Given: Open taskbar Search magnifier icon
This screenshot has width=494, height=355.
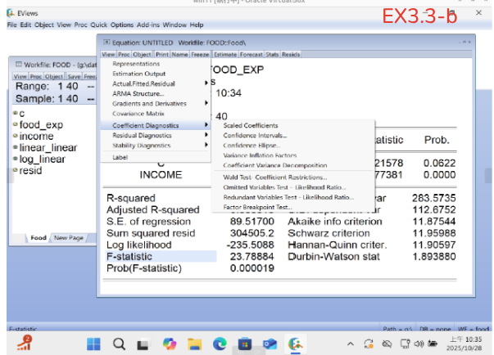Looking at the screenshot, I should coord(118,343).
